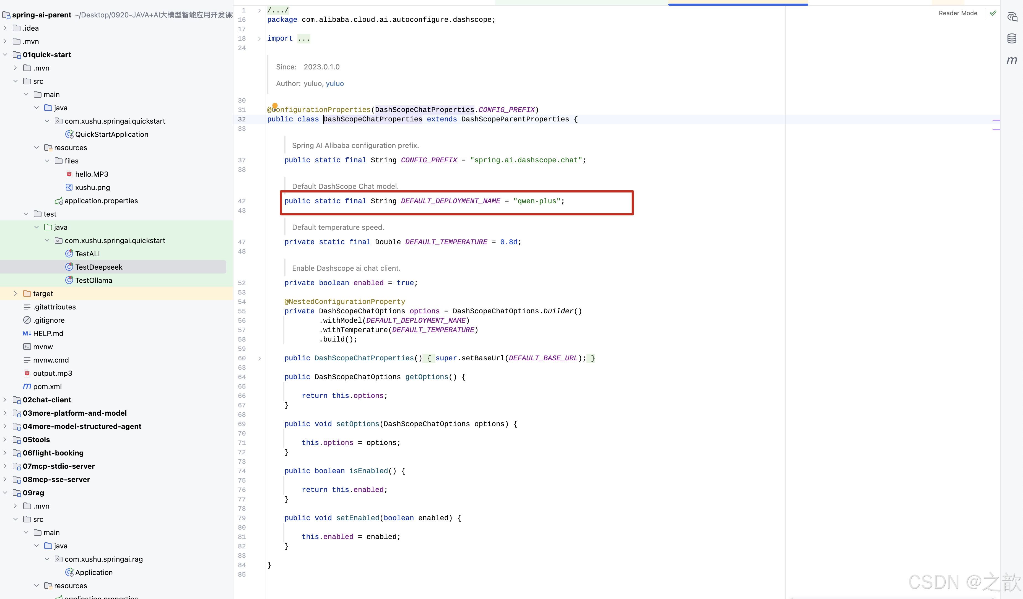Open the Maven tool window
The width and height of the screenshot is (1023, 599).
coord(1012,61)
